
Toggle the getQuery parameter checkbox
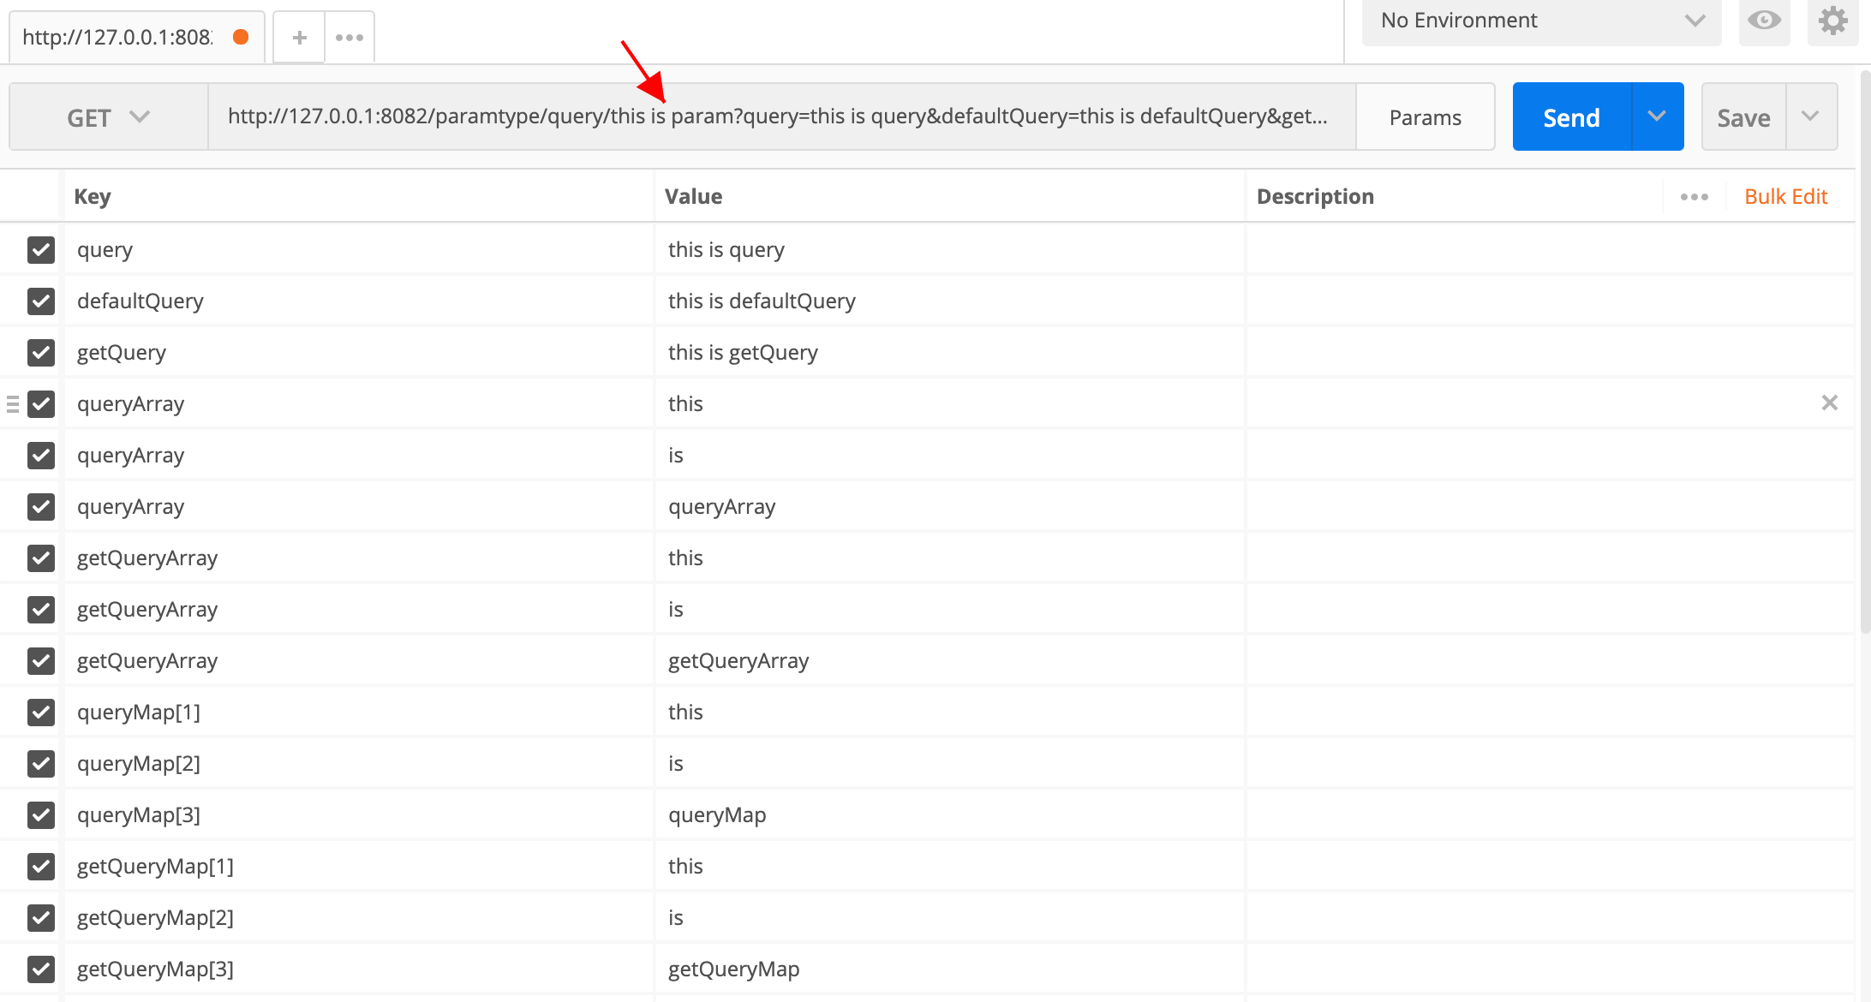[41, 352]
